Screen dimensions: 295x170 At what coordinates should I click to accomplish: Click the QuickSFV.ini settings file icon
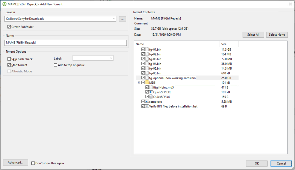click(x=151, y=97)
